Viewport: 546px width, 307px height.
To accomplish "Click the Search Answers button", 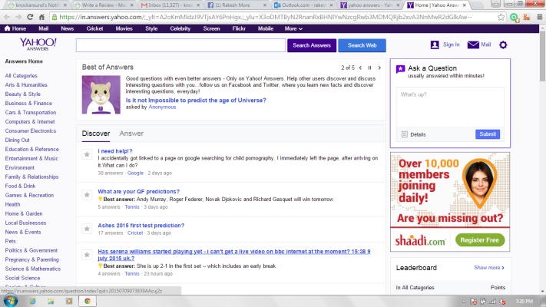I will point(312,45).
